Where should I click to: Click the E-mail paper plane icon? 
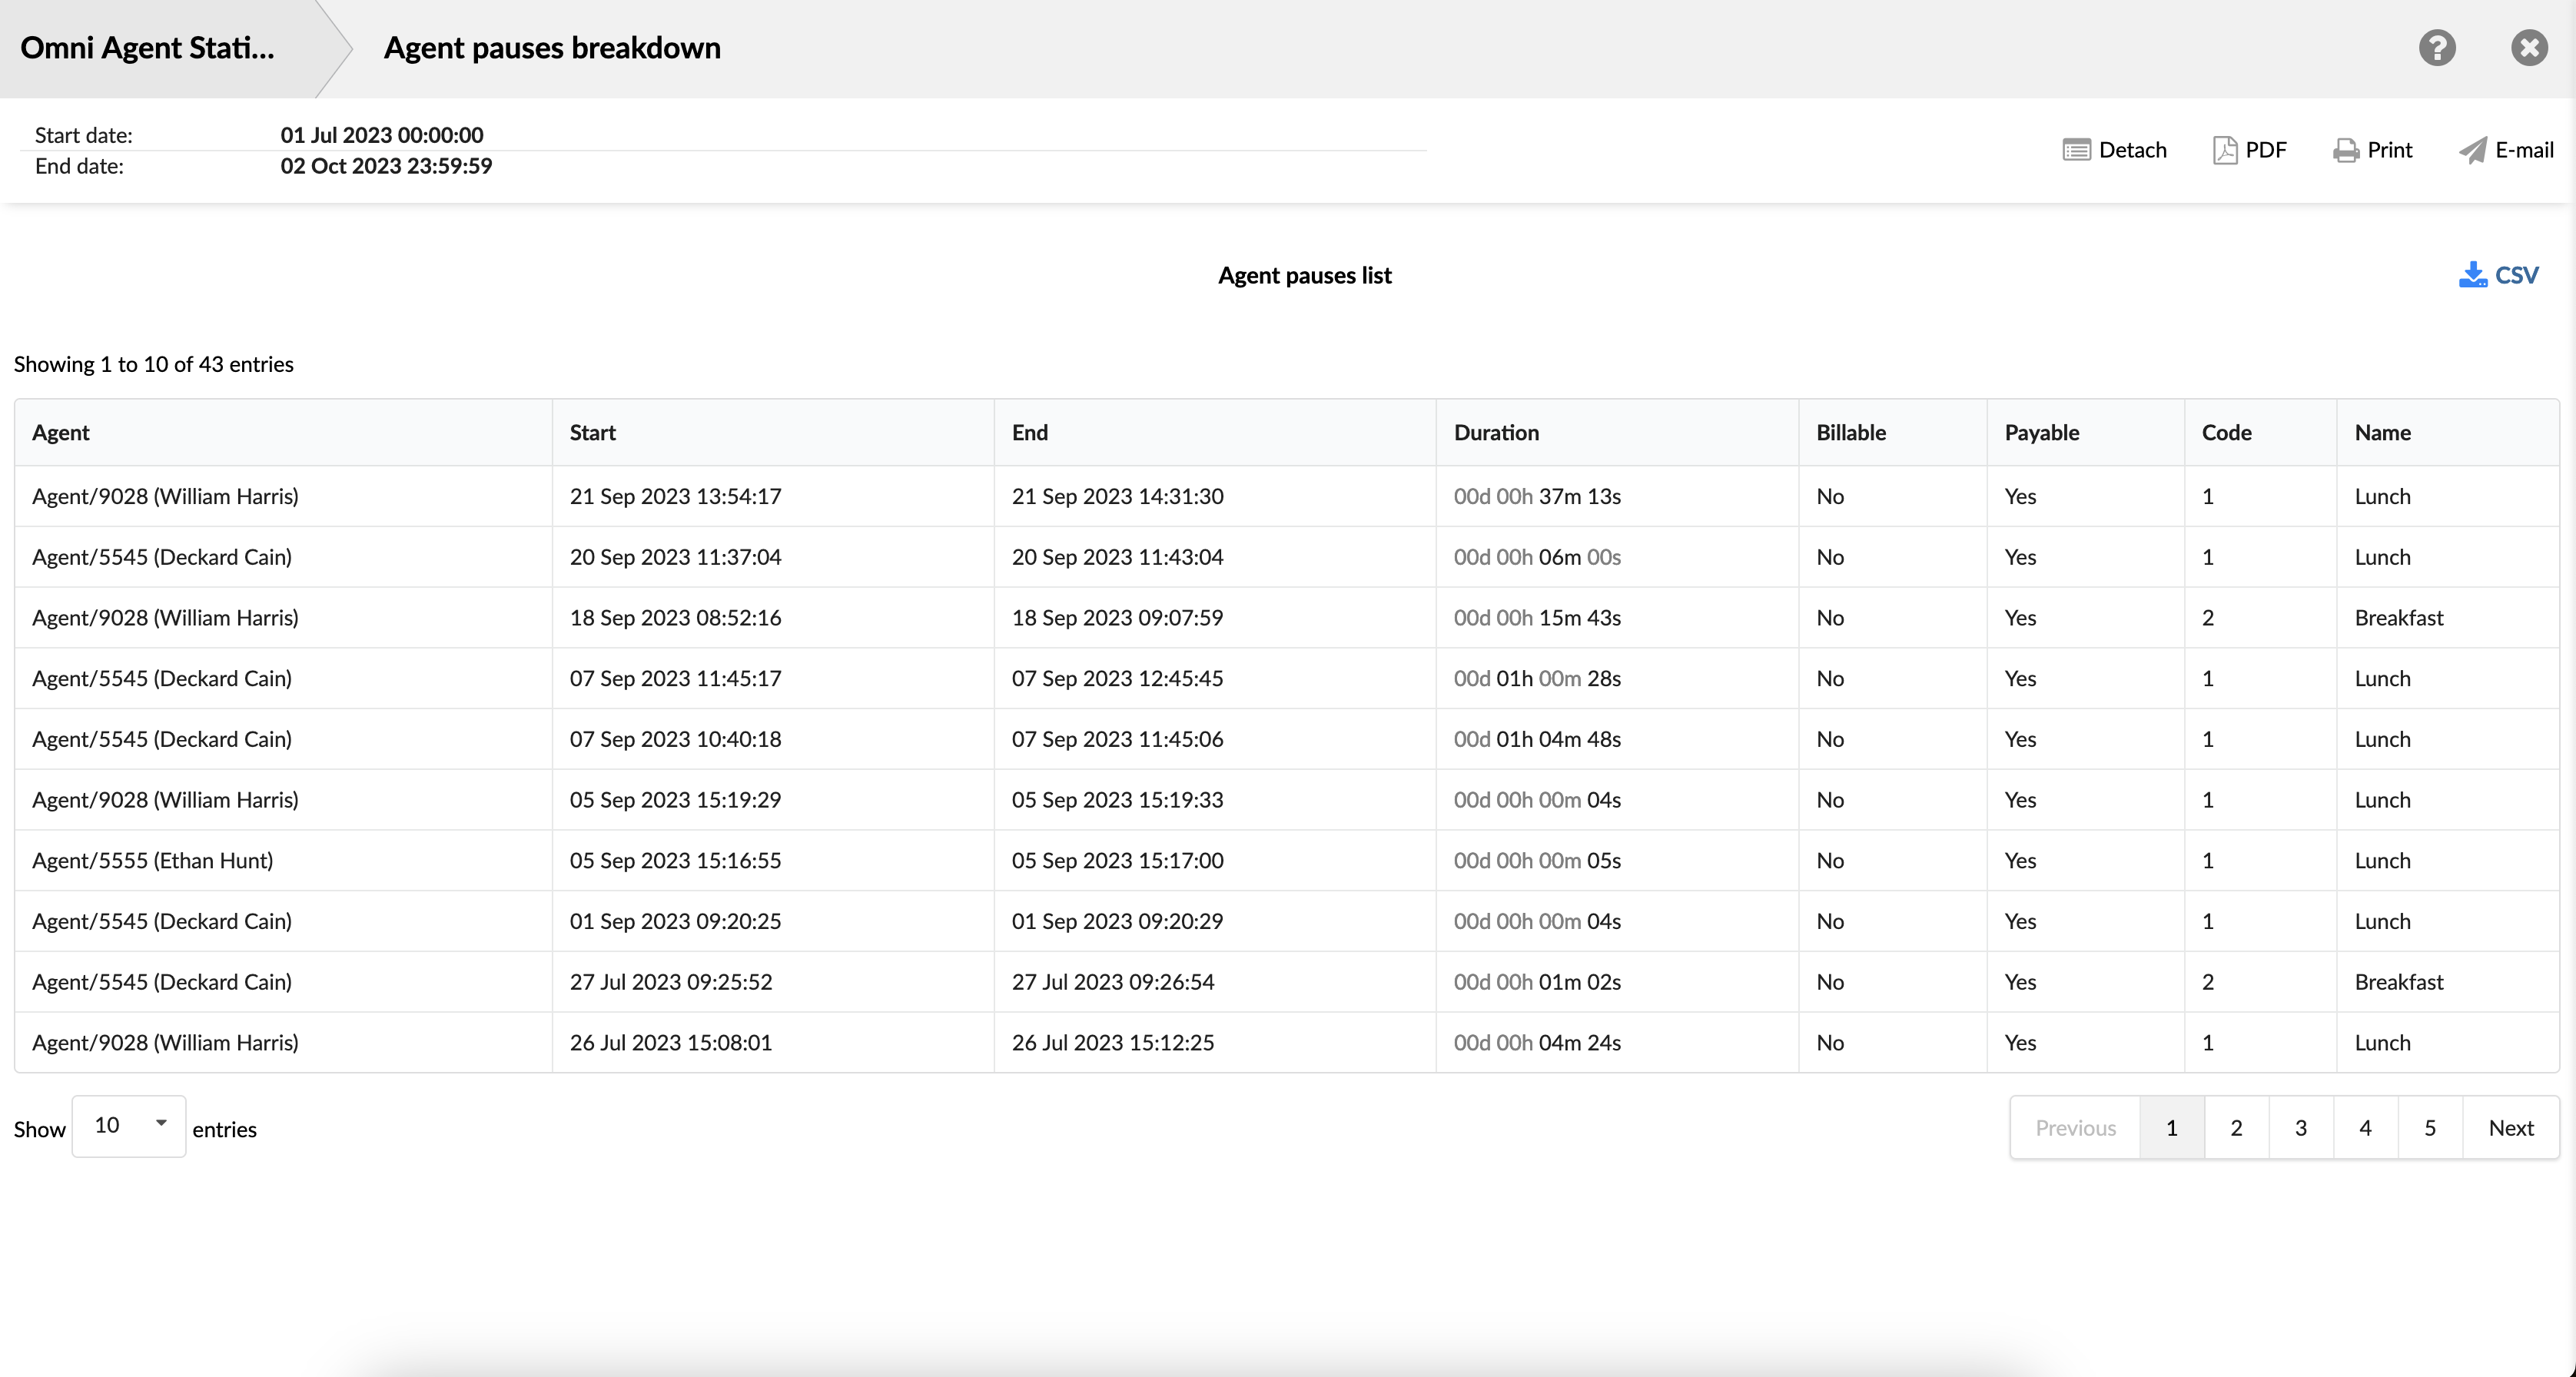2472,150
